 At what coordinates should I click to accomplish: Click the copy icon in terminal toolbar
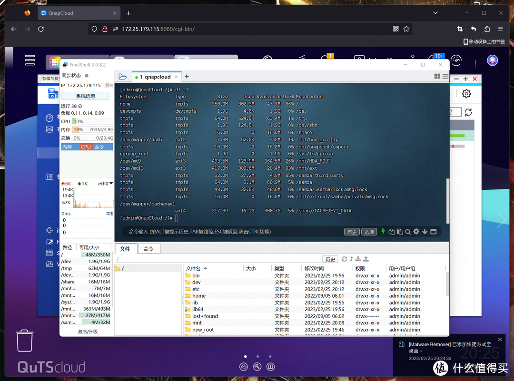coord(391,232)
